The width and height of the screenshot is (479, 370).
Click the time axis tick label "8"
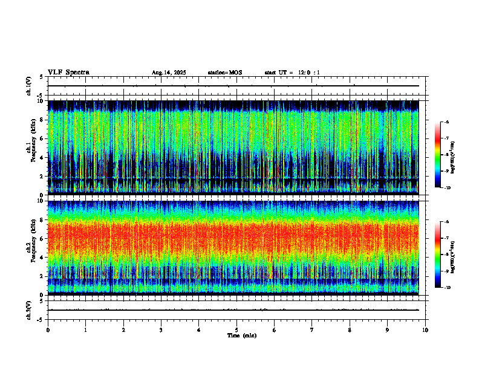(x=350, y=330)
